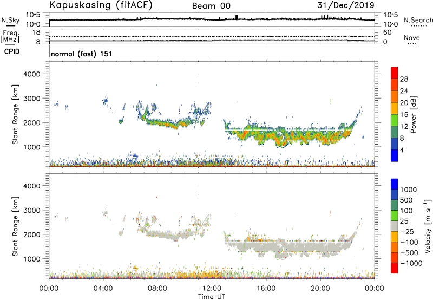Click the 'Freq. [MHz]' axis label
Screen dimensions: 433x300
click(10, 36)
